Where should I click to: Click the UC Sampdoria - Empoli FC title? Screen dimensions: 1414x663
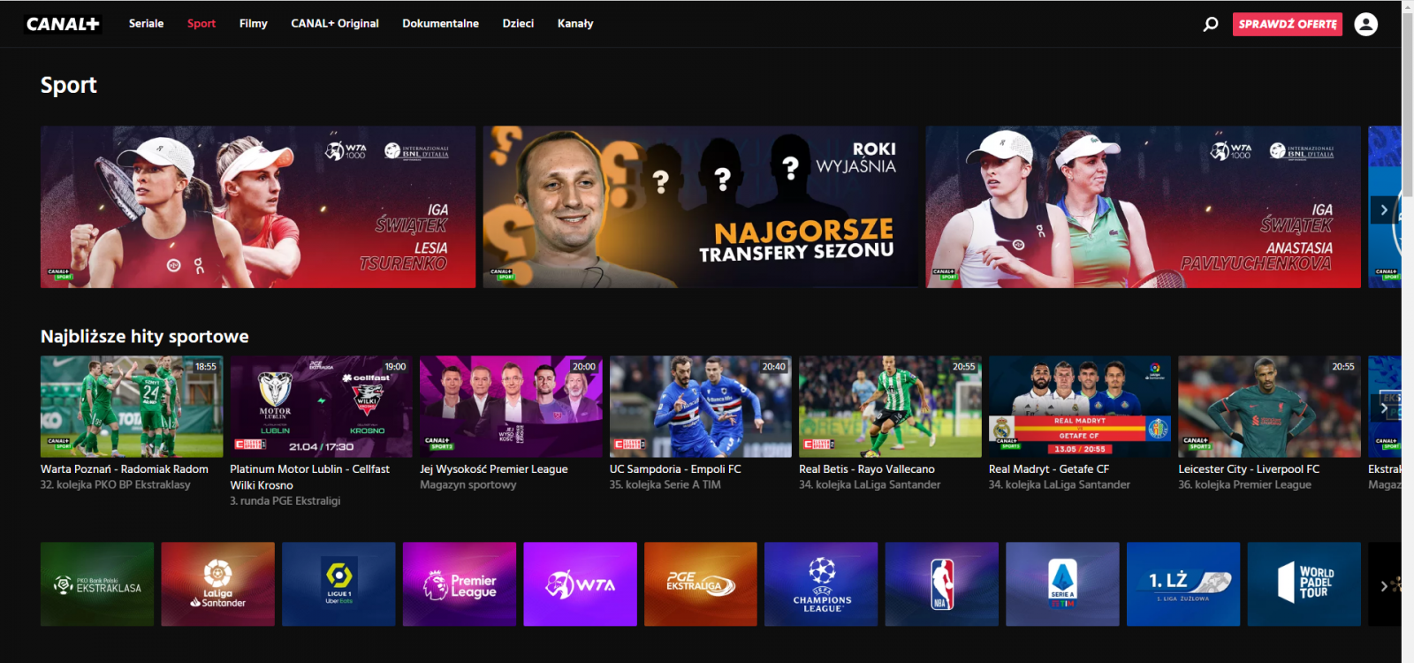coord(675,469)
